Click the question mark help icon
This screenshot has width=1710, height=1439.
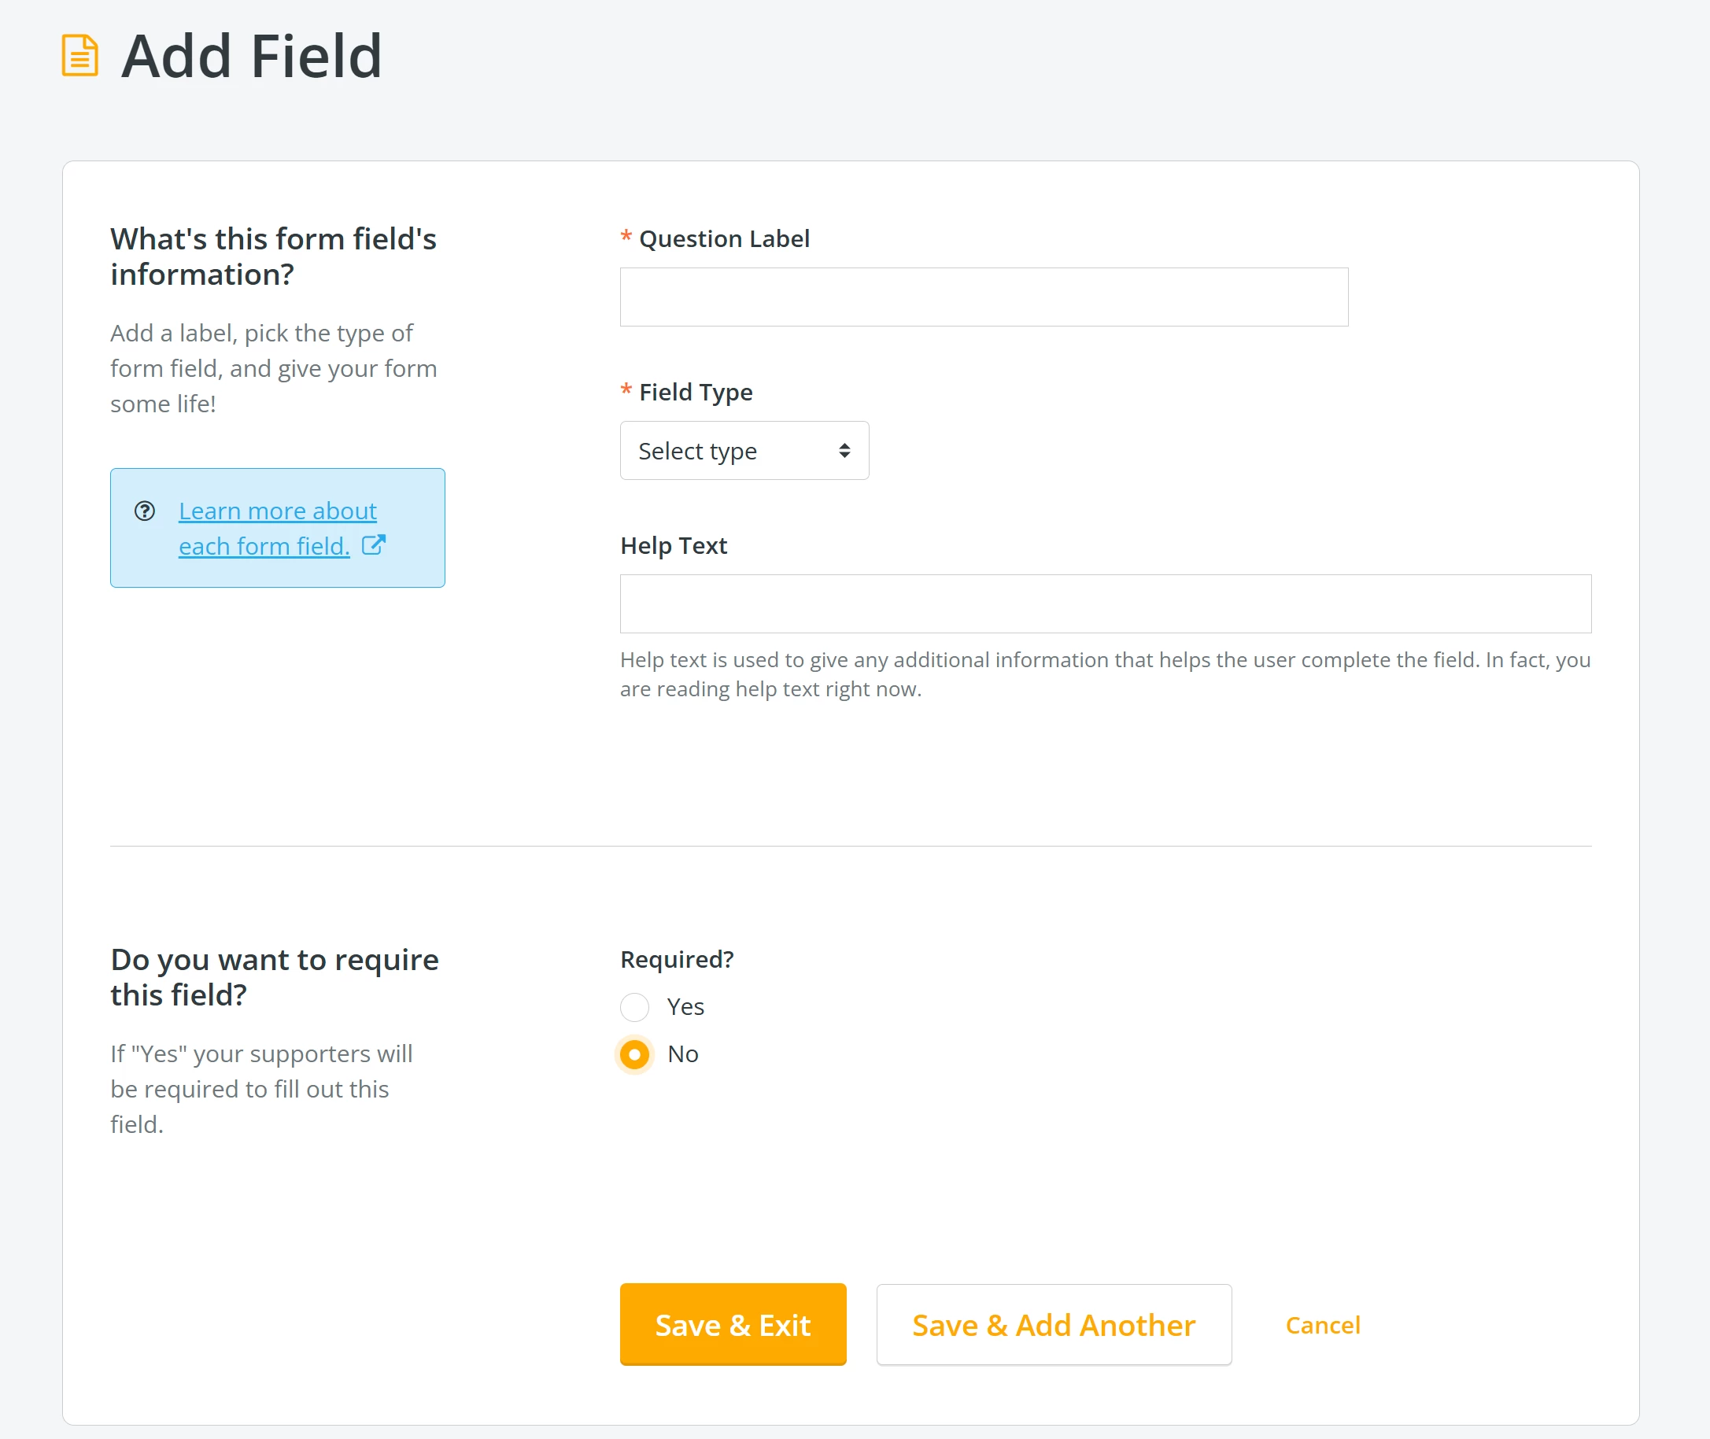(x=145, y=511)
